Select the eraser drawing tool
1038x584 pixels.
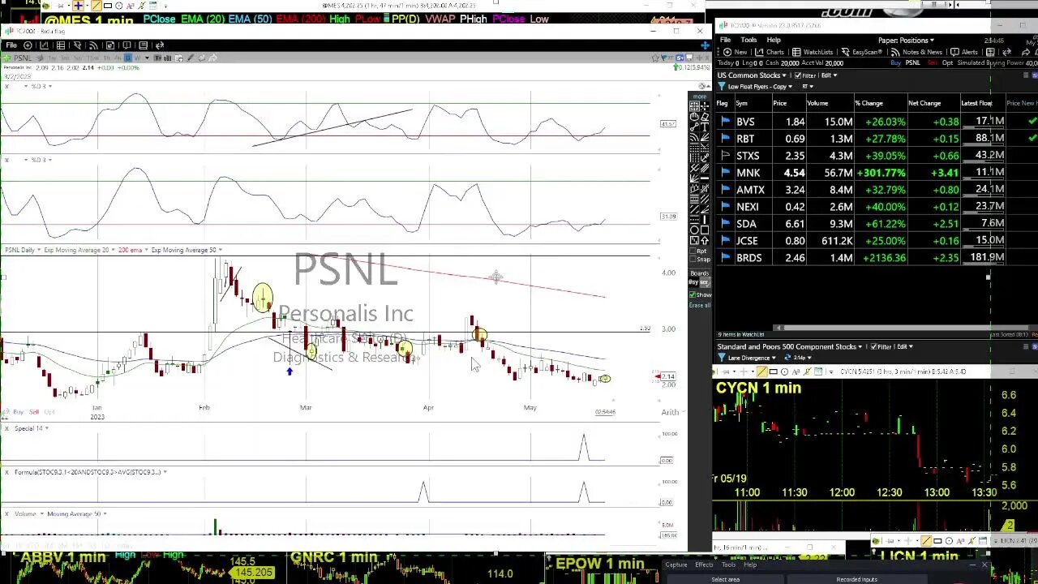point(705,116)
